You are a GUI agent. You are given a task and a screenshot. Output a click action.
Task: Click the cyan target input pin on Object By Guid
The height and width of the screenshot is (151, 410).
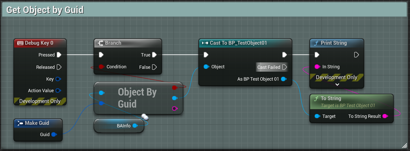point(101,93)
